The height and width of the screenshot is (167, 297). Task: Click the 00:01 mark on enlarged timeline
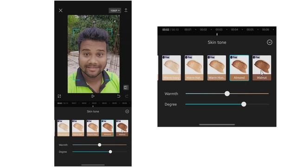[x=187, y=30]
